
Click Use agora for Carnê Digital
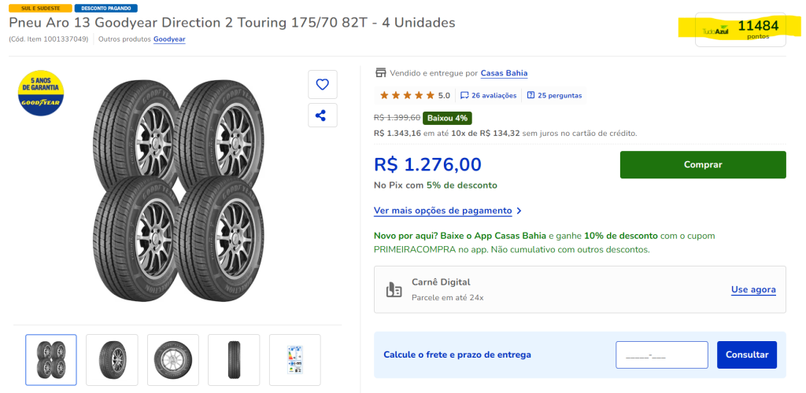753,289
